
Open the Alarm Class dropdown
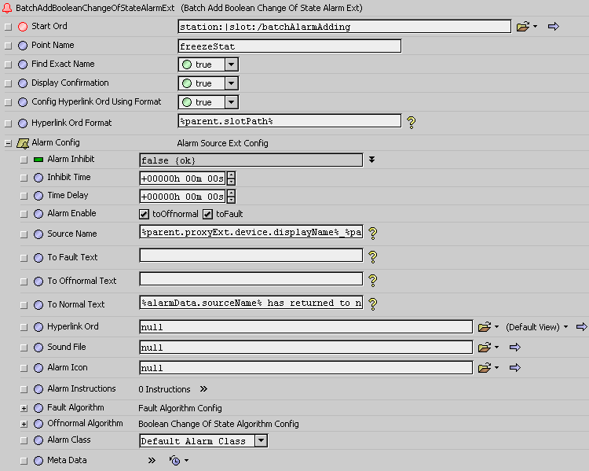point(261,441)
